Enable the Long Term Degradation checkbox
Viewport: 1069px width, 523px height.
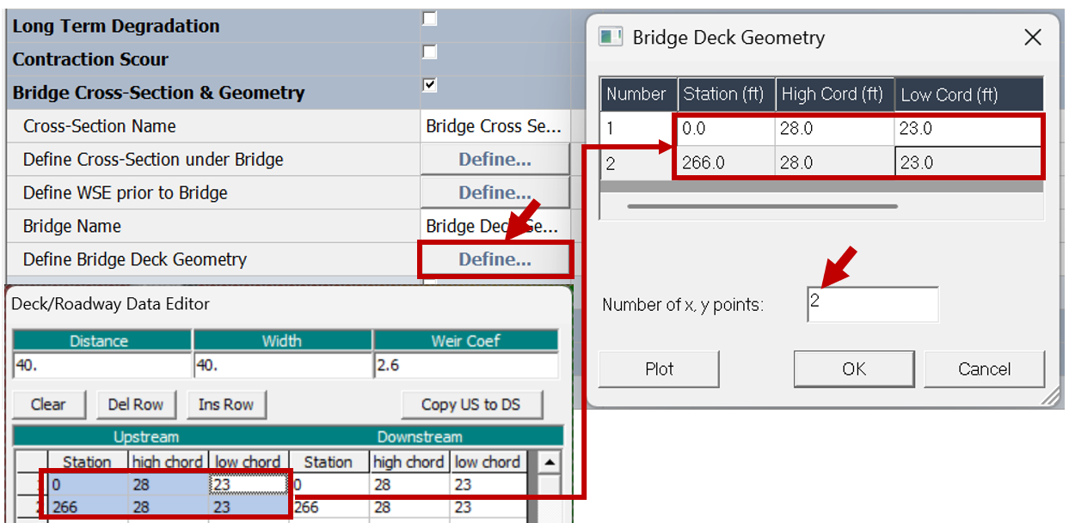(430, 19)
